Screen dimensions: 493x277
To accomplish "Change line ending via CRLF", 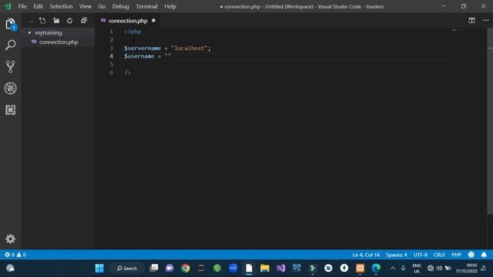I will coord(439,255).
